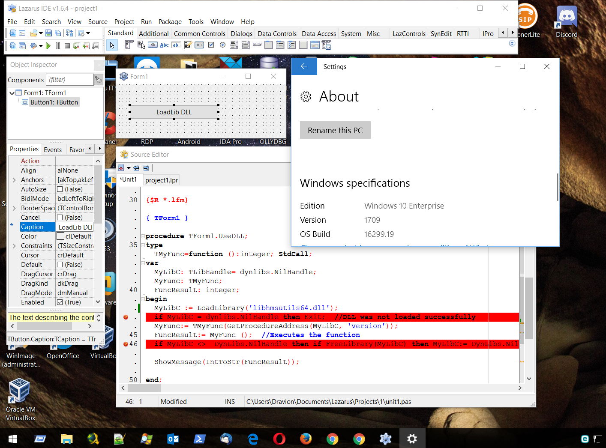Viewport: 606px width, 448px height.
Task: Switch to the Events tab in Object Inspector
Action: (x=53, y=149)
